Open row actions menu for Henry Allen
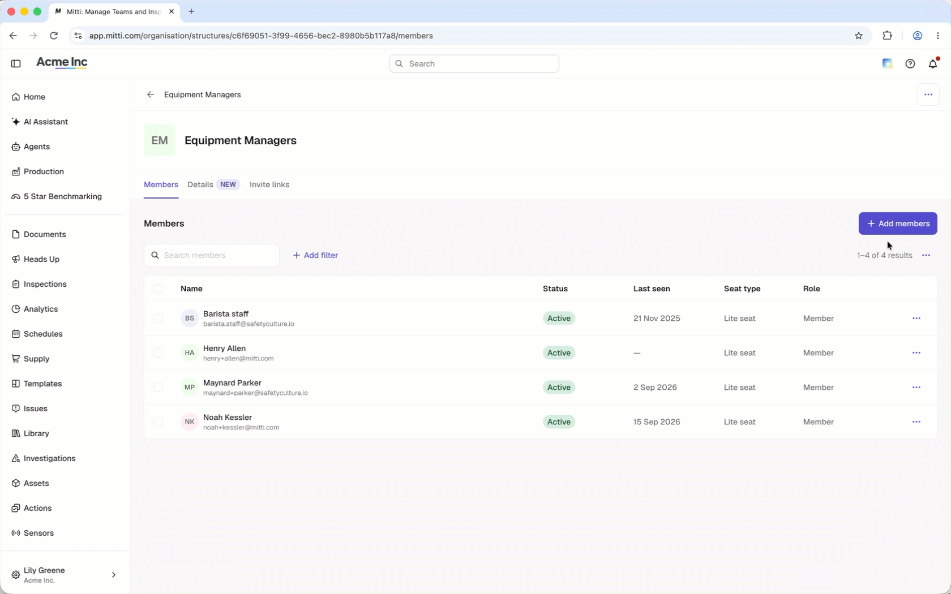The image size is (951, 594). [916, 353]
